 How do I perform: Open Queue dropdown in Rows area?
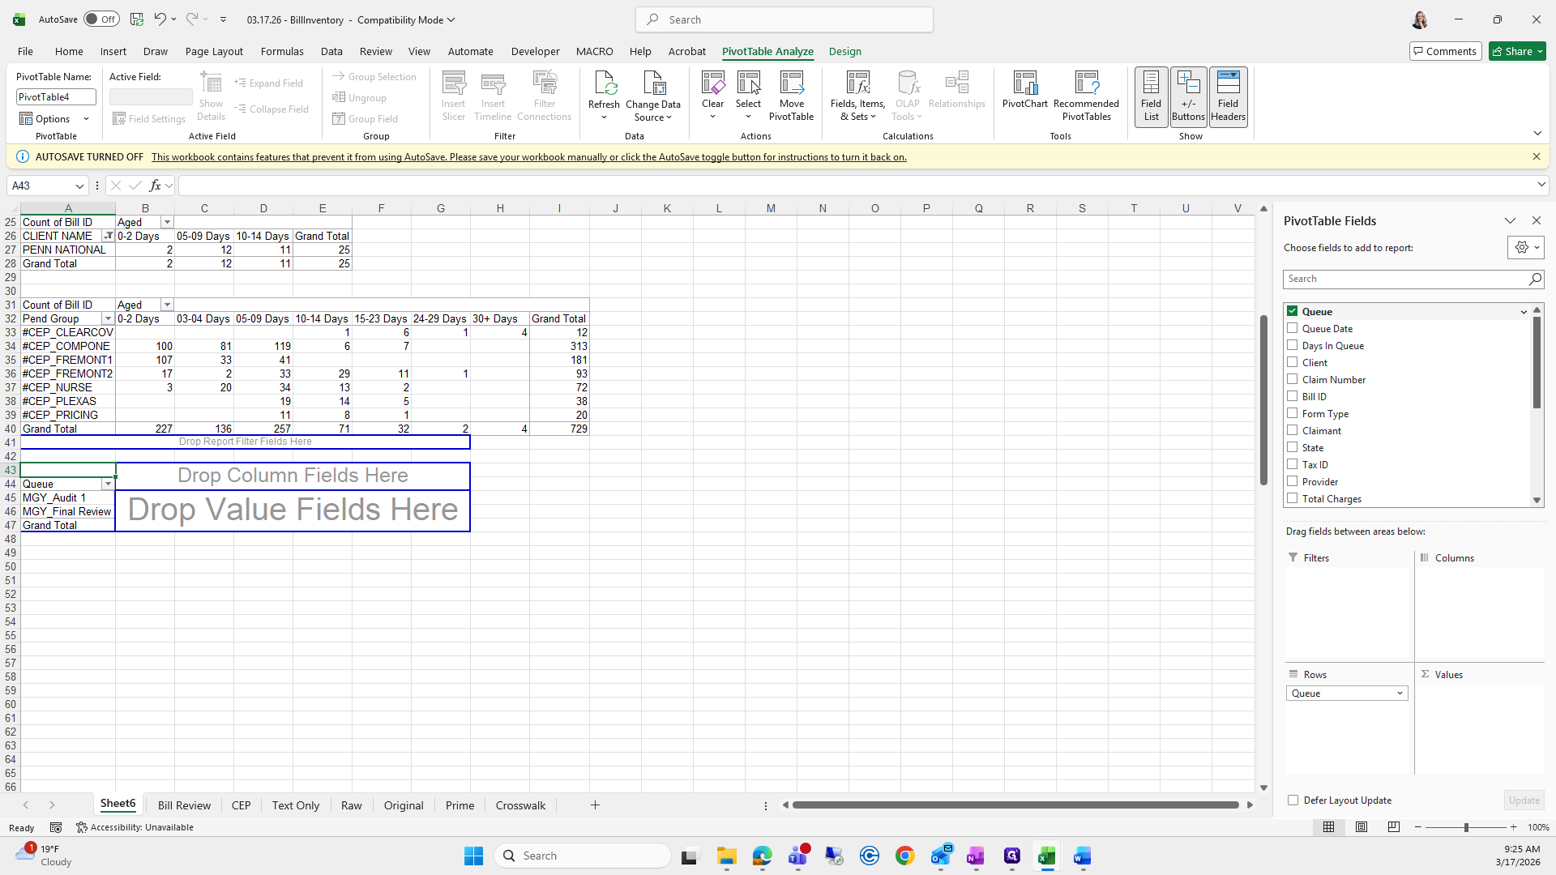point(1400,694)
